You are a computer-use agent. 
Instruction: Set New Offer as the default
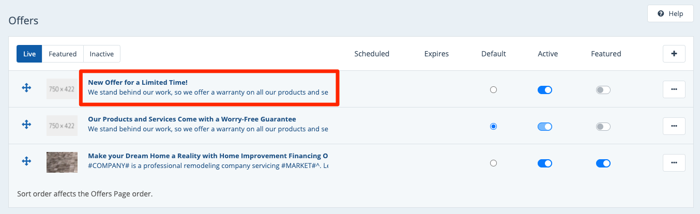point(493,90)
